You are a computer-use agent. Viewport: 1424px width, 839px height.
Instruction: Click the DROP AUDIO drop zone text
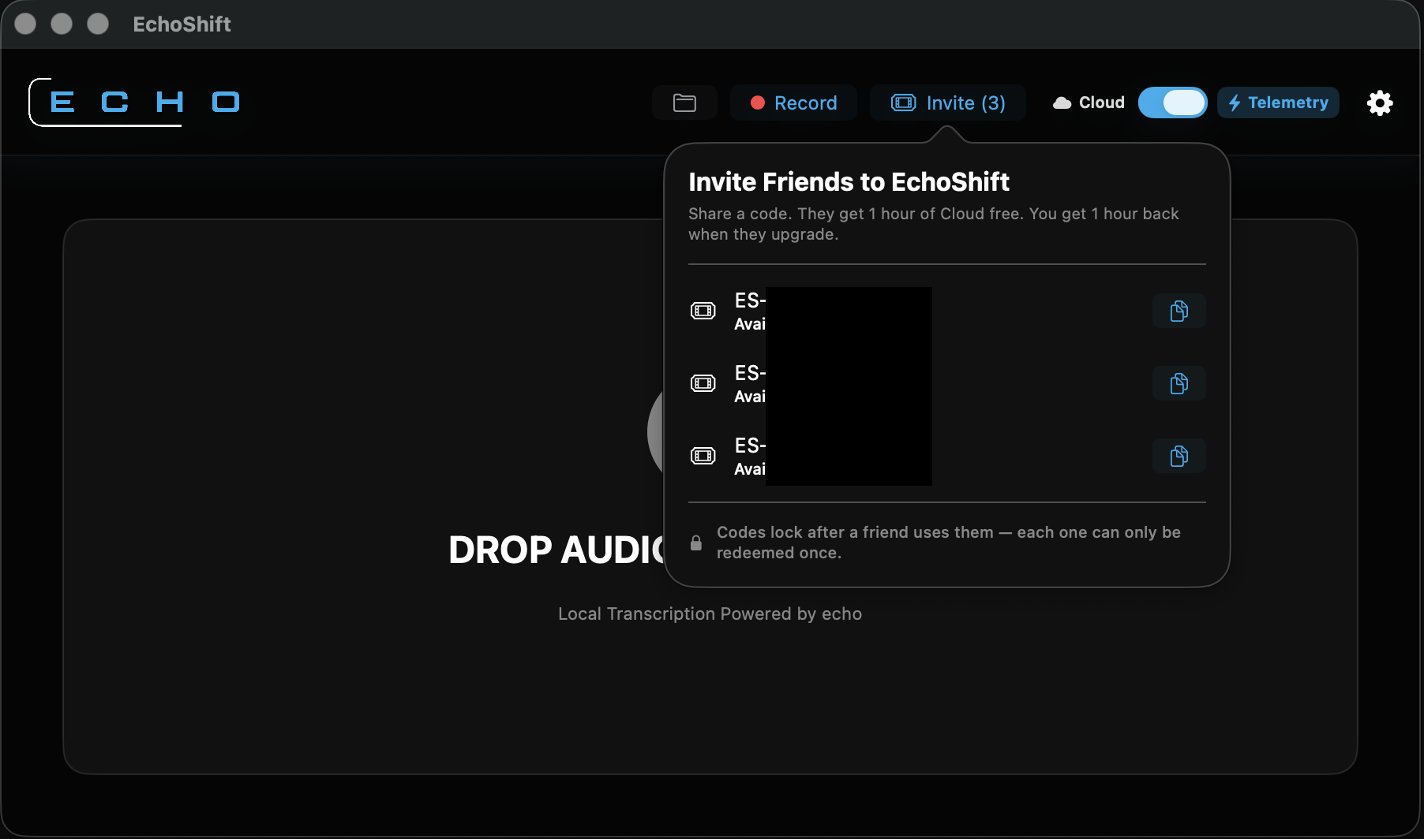pos(557,550)
